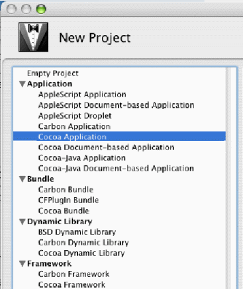Image resolution: width=243 pixels, height=289 pixels.
Task: Choose Cocoa Document-based Application
Action: pos(107,147)
